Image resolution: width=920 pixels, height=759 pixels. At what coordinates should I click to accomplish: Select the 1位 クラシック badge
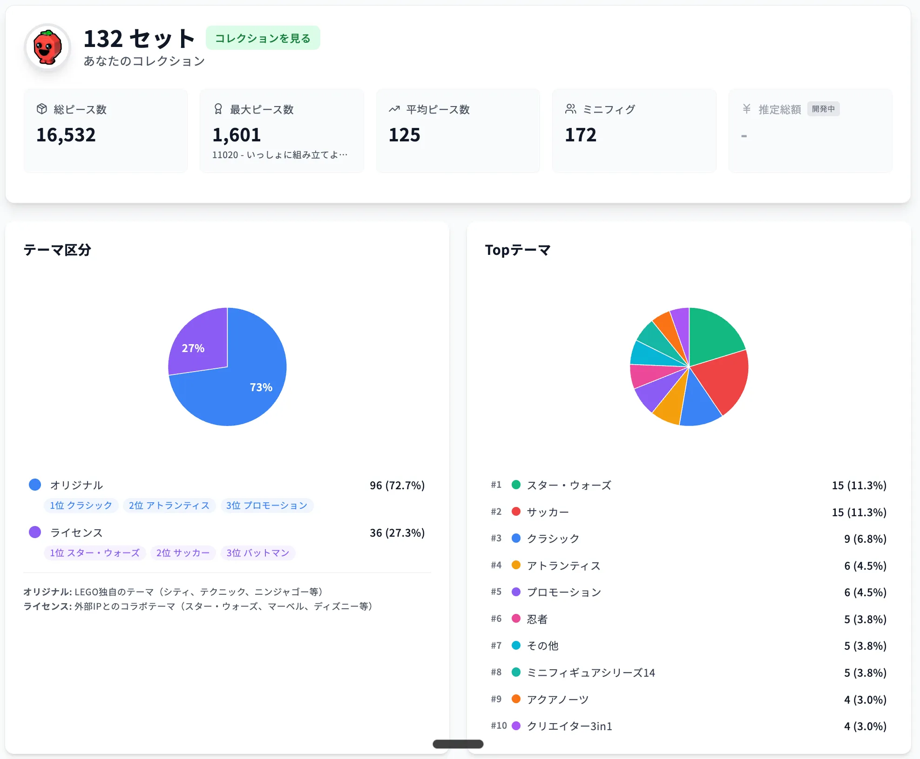(x=81, y=505)
